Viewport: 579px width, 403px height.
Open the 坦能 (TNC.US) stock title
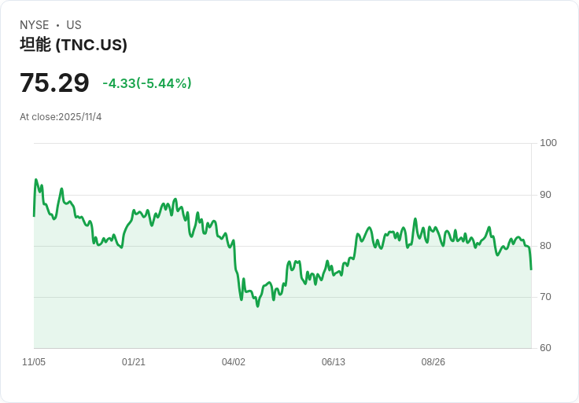pyautogui.click(x=73, y=45)
